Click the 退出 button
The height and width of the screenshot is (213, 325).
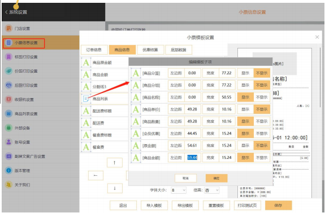click(123, 205)
